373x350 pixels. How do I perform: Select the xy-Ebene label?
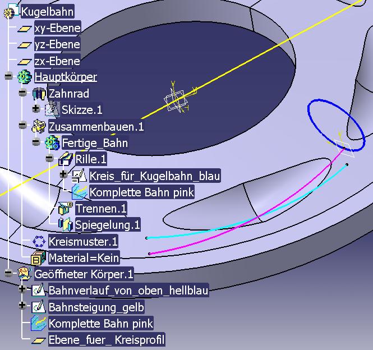tap(58, 28)
